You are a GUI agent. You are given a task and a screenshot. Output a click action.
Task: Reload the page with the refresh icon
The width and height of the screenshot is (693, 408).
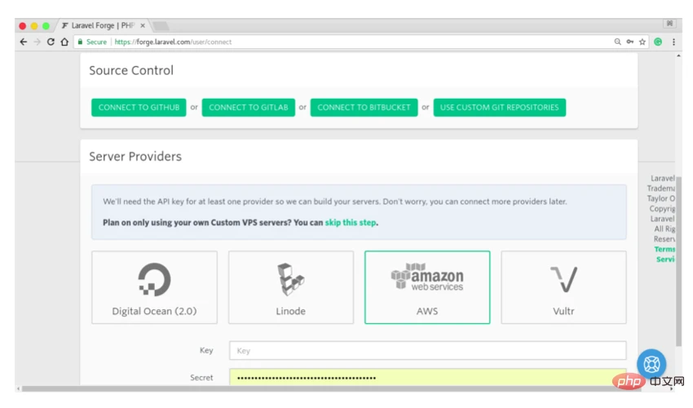(x=51, y=42)
